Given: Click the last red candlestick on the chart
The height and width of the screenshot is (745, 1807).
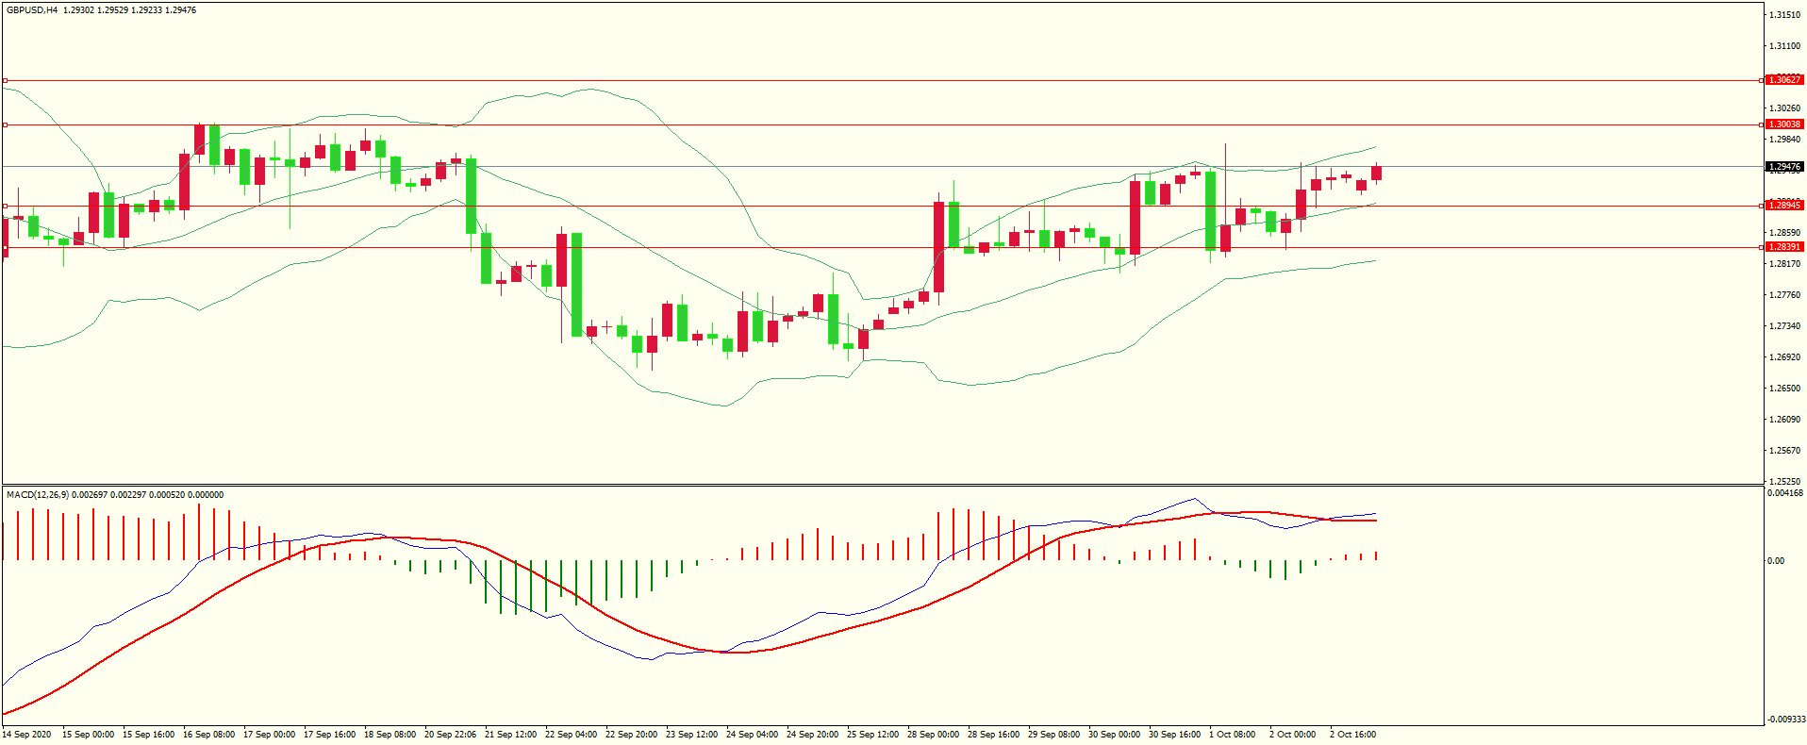Looking at the screenshot, I should click(x=1377, y=173).
